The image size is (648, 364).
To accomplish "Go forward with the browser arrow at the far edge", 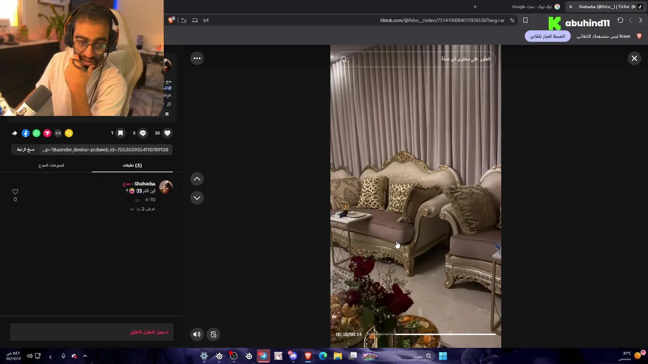I will pyautogui.click(x=640, y=20).
